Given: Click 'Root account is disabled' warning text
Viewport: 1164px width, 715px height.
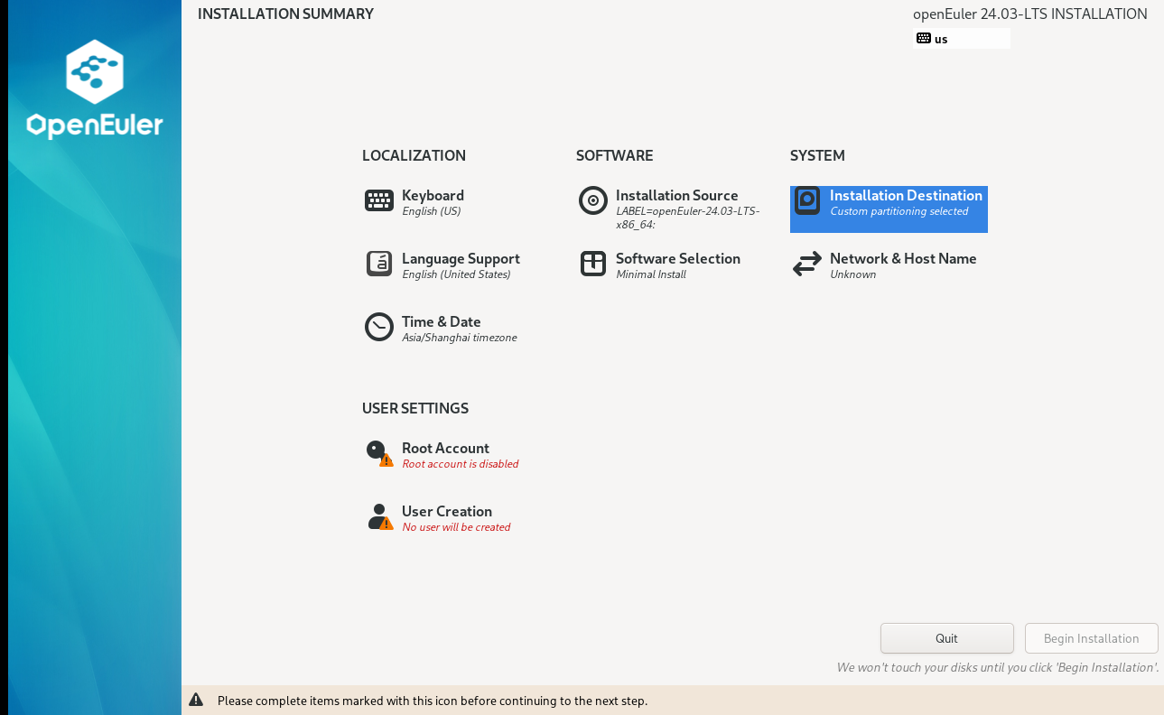Looking at the screenshot, I should pos(461,464).
